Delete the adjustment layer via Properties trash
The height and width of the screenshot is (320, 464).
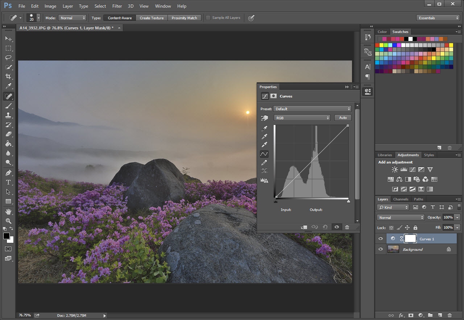point(347,227)
